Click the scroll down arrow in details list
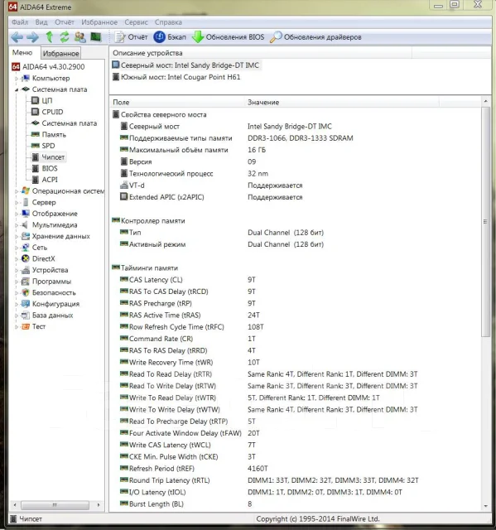This screenshot has width=496, height=530. tap(485, 506)
